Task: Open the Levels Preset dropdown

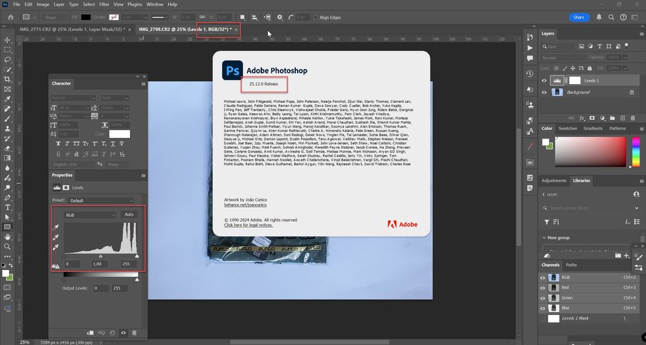Action: click(x=100, y=201)
